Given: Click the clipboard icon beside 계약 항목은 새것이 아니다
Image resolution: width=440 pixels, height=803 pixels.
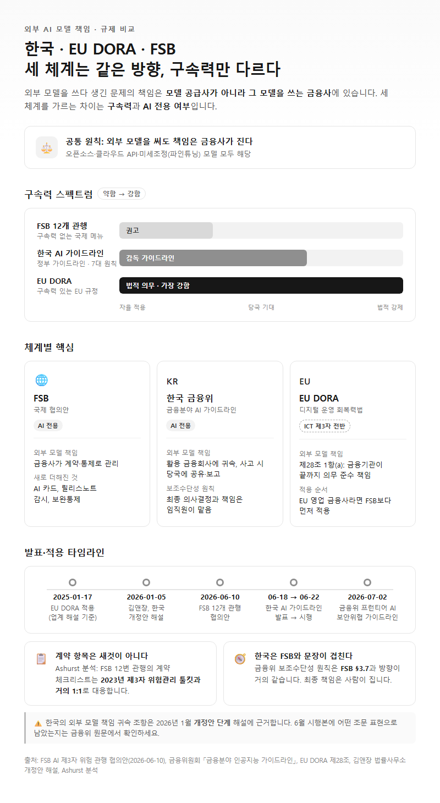Looking at the screenshot, I should [41, 659].
